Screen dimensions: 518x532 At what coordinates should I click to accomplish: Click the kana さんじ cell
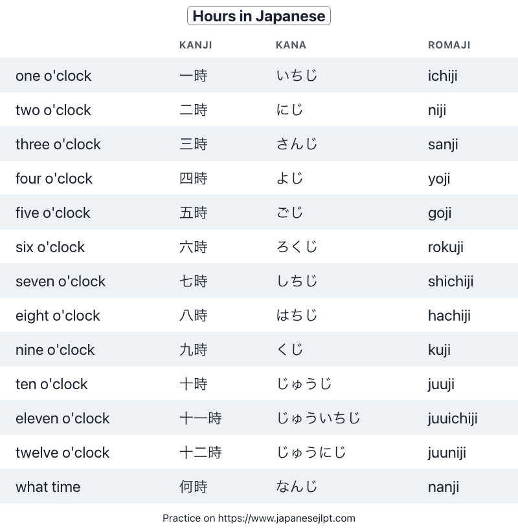297,144
